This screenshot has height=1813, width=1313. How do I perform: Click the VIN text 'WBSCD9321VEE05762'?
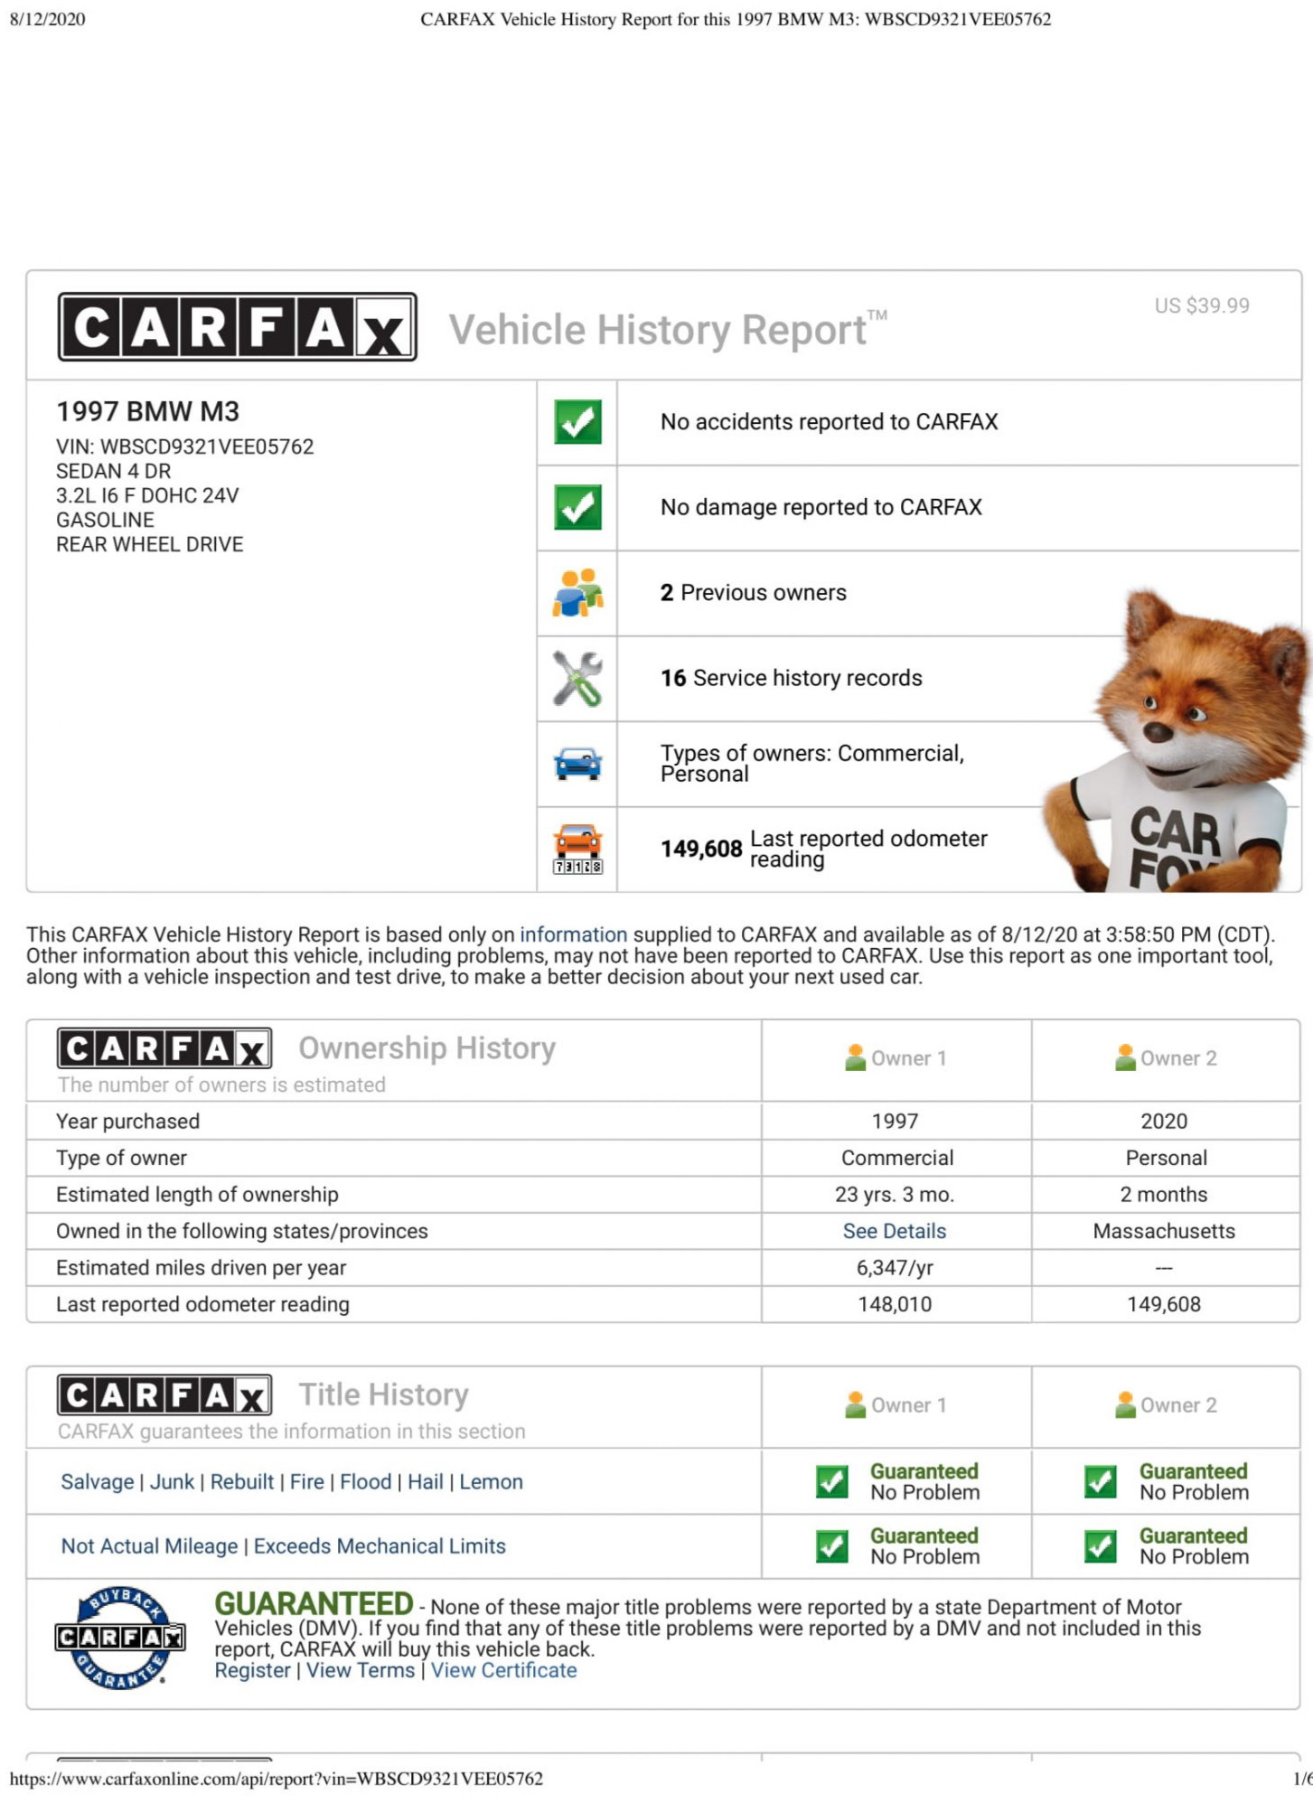[x=207, y=446]
